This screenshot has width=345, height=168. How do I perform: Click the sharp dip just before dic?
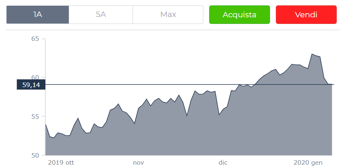219,115
